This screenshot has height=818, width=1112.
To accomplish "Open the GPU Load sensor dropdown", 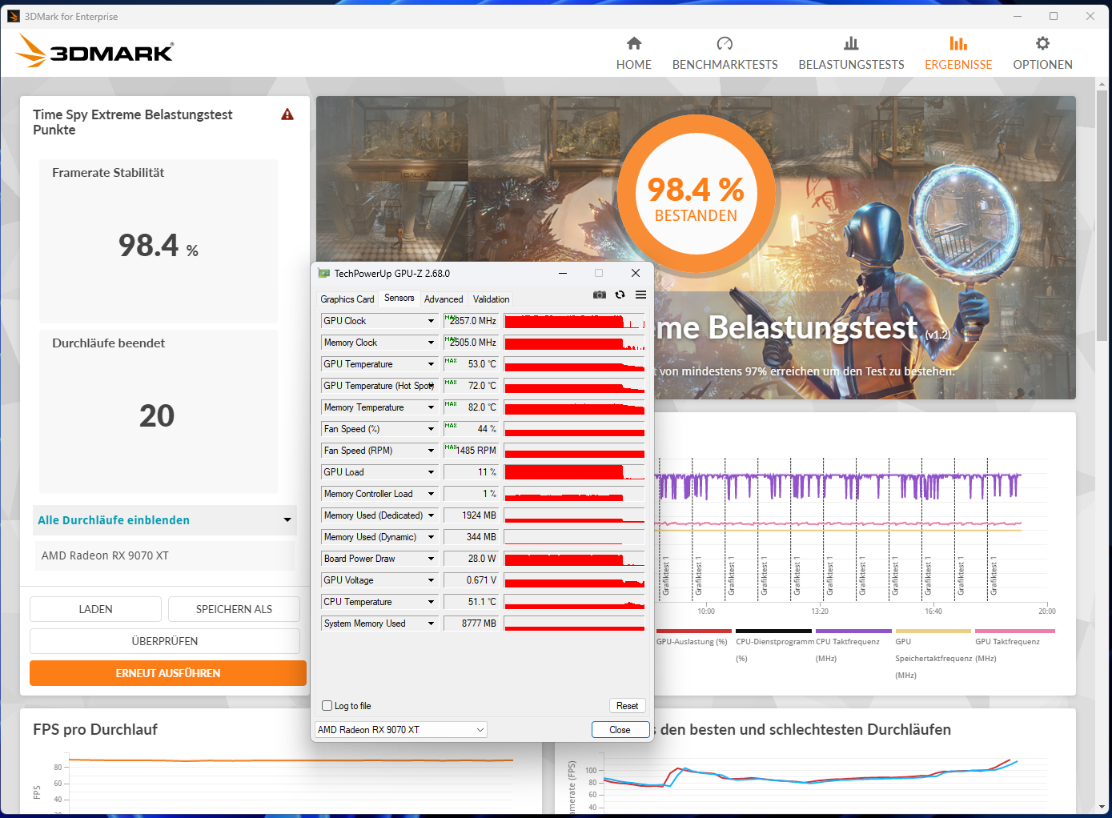I will click(431, 472).
